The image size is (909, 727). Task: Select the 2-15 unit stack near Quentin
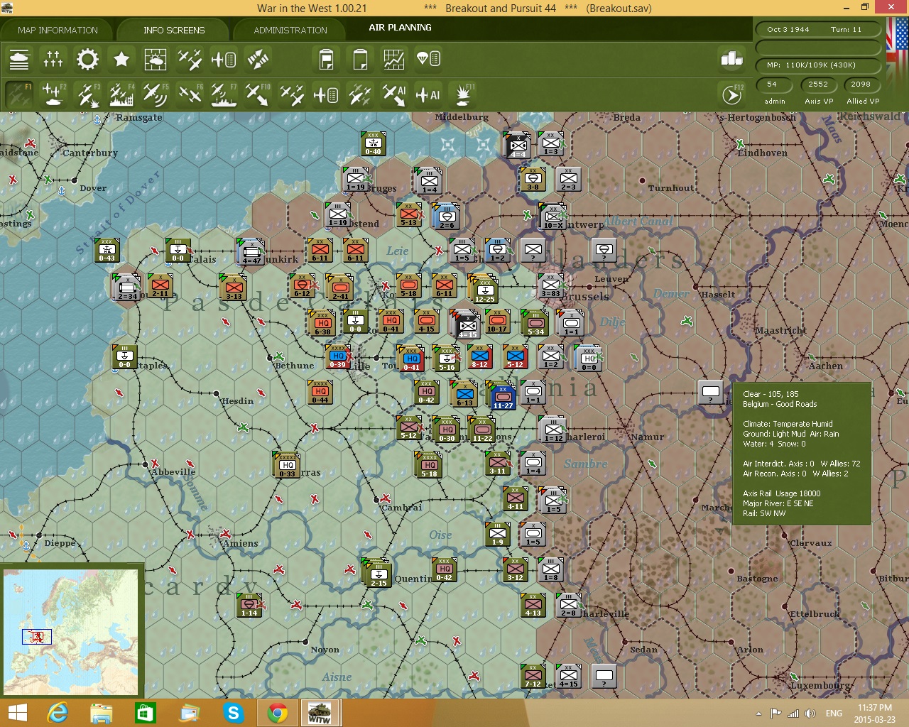click(378, 574)
